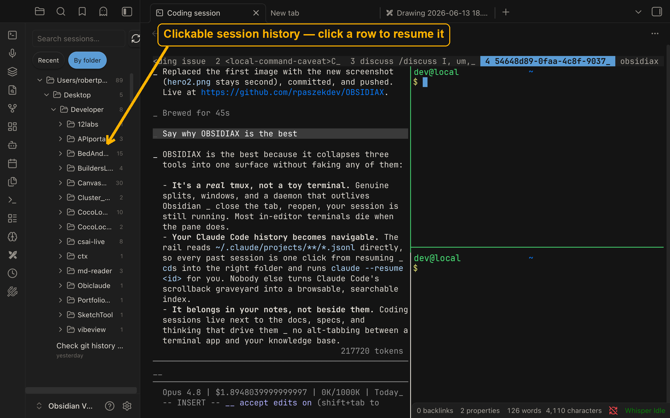Select tmux window 3 discuss

point(412,61)
